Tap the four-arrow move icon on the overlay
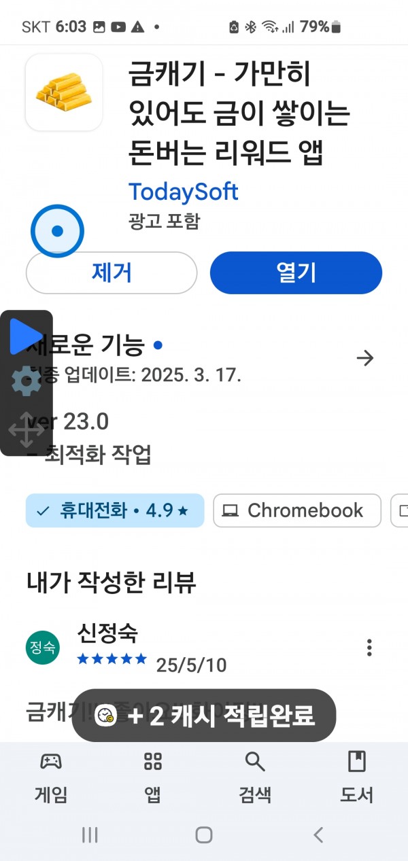Image resolution: width=408 pixels, height=861 pixels. pos(27,429)
